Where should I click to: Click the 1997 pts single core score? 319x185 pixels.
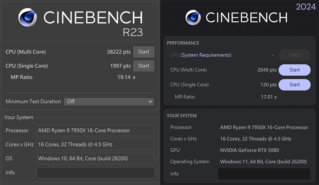click(120, 66)
